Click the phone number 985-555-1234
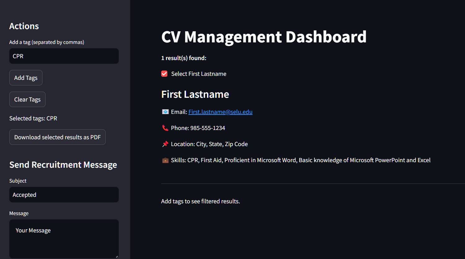Viewport: 465px width, 259px height. point(207,128)
